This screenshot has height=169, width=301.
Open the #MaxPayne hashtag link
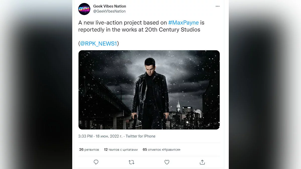pos(183,23)
